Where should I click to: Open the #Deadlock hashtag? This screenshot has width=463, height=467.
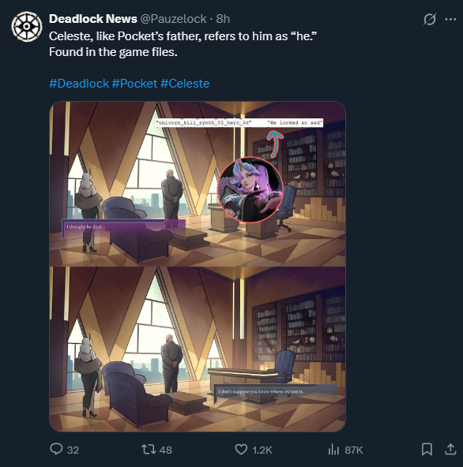pos(79,84)
